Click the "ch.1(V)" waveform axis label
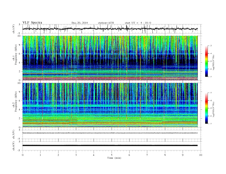The height and width of the screenshot is (174, 226). [x=14, y=29]
